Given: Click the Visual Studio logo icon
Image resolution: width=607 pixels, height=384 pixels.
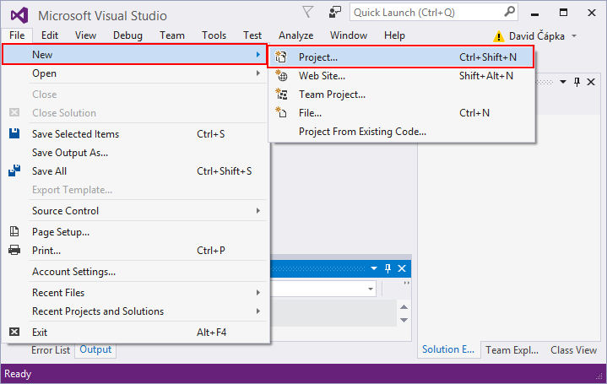Looking at the screenshot, I should (x=19, y=15).
